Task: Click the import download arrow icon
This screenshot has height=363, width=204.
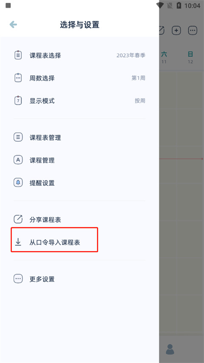Action: click(x=18, y=242)
